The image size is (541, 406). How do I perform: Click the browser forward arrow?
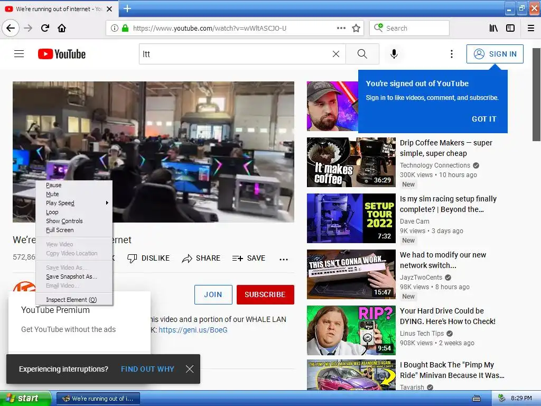pyautogui.click(x=28, y=28)
